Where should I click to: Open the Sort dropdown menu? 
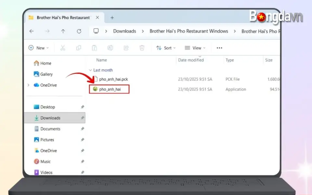coord(166,48)
